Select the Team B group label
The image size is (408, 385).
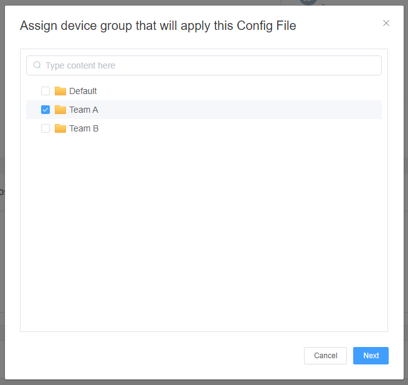click(x=83, y=128)
